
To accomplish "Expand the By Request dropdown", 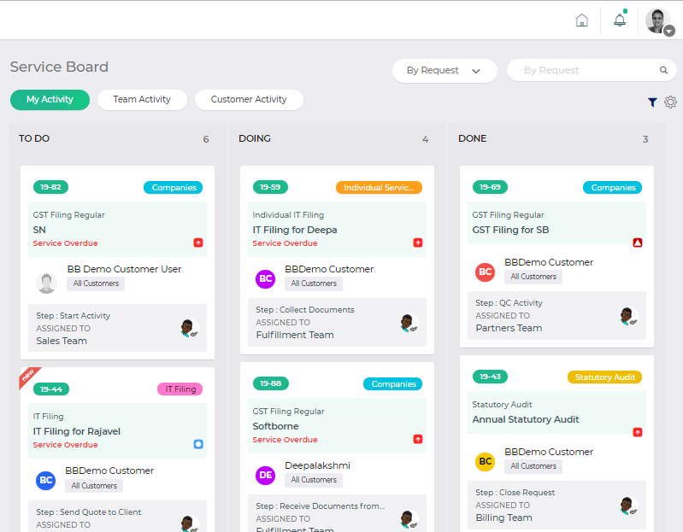I will click(x=445, y=71).
